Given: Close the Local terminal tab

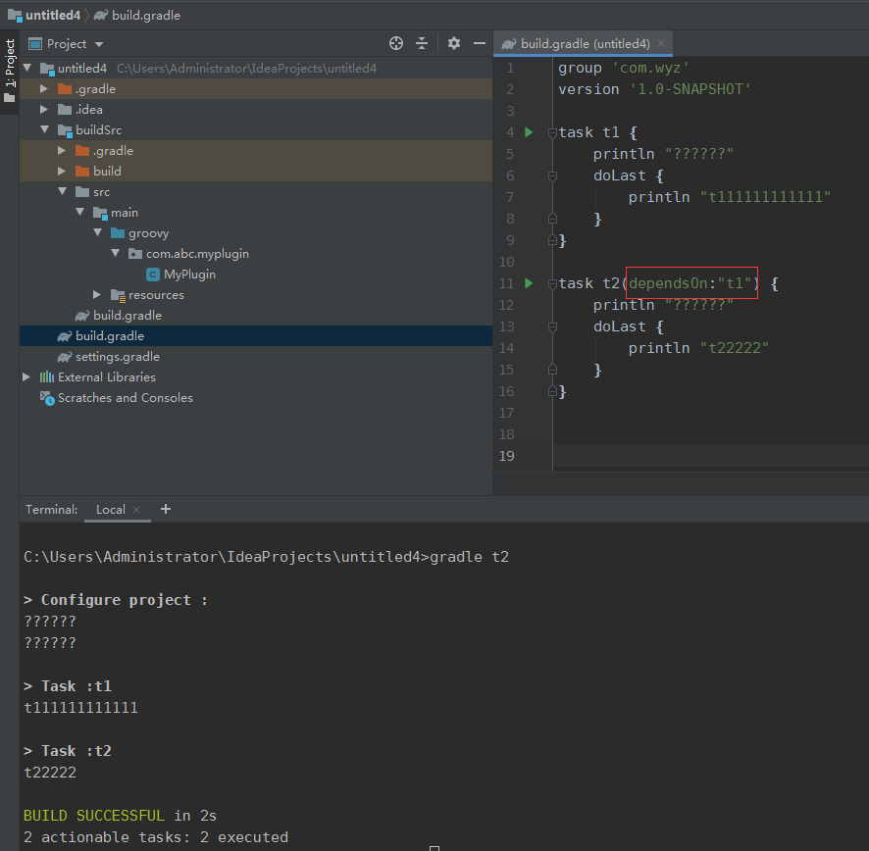Looking at the screenshot, I should pyautogui.click(x=136, y=510).
